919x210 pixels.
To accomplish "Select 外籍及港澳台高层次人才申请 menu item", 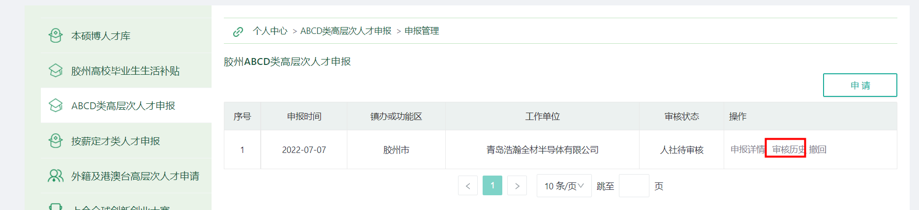I will 135,176.
